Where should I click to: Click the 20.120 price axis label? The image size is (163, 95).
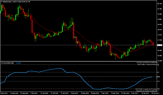[160, 4]
